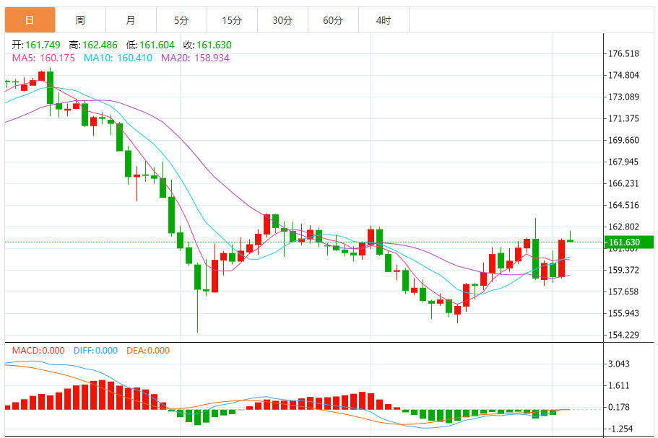Select the 日 daily chart tab
The image size is (658, 438).
click(30, 19)
